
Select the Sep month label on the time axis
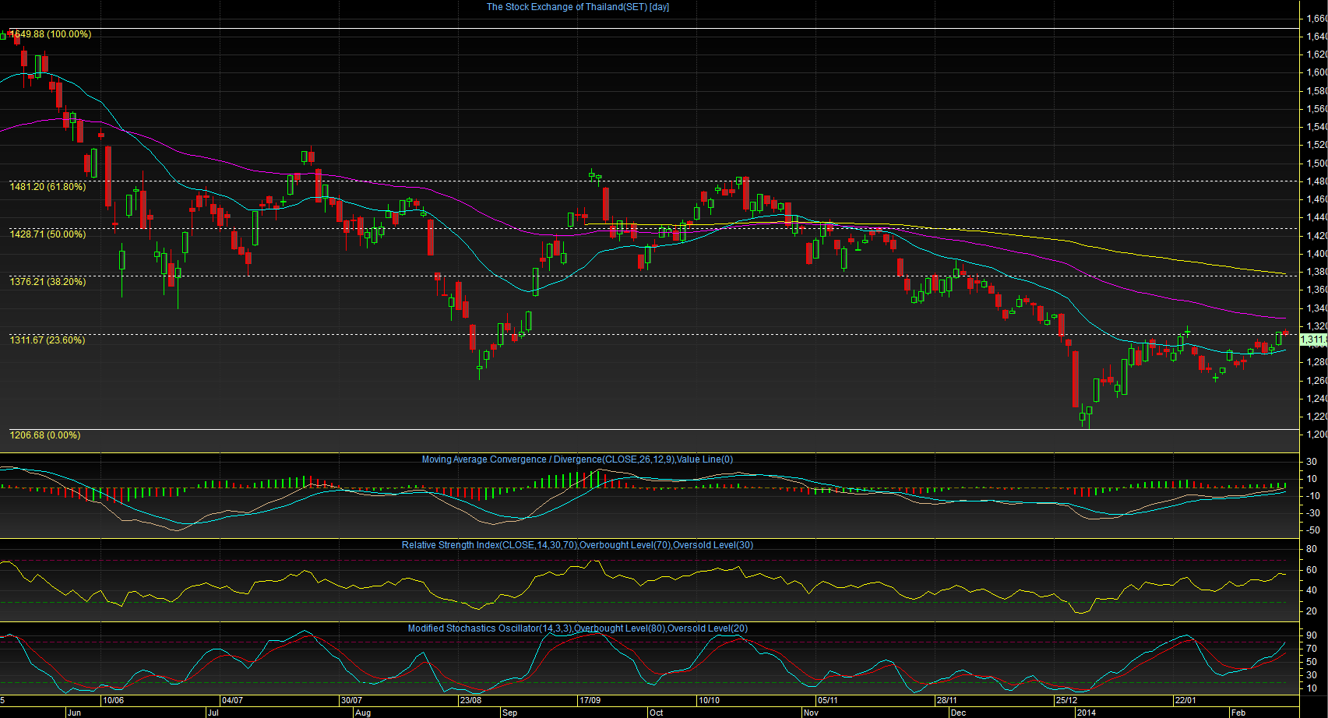coord(509,713)
